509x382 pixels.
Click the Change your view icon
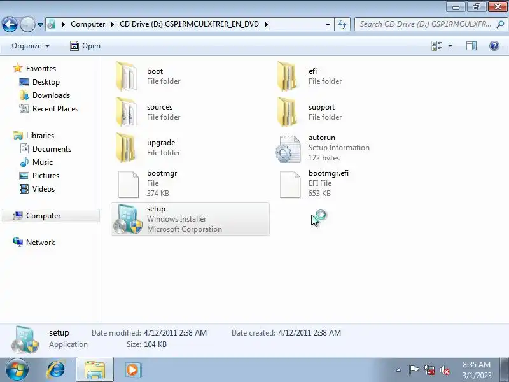pyautogui.click(x=436, y=46)
